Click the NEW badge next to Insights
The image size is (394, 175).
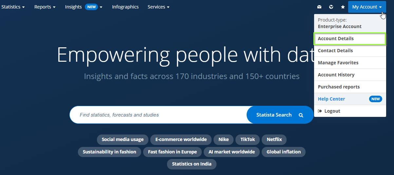coord(91,7)
